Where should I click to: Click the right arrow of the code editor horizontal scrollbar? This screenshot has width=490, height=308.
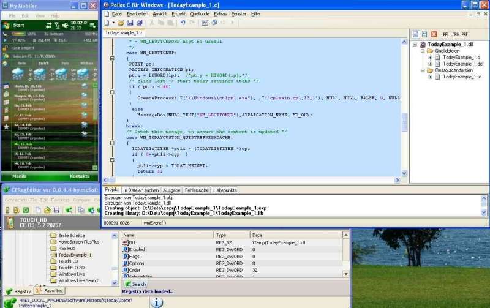pos(398,180)
